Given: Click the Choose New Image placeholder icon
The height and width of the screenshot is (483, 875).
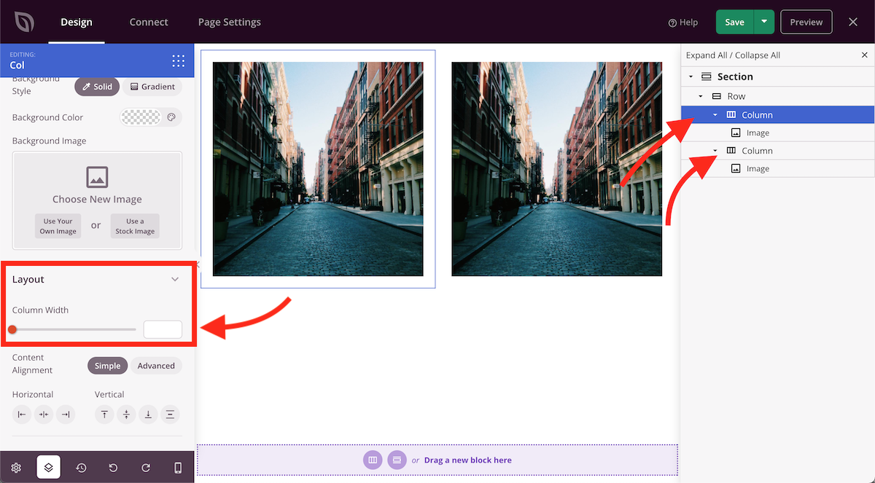Looking at the screenshot, I should coord(97,177).
